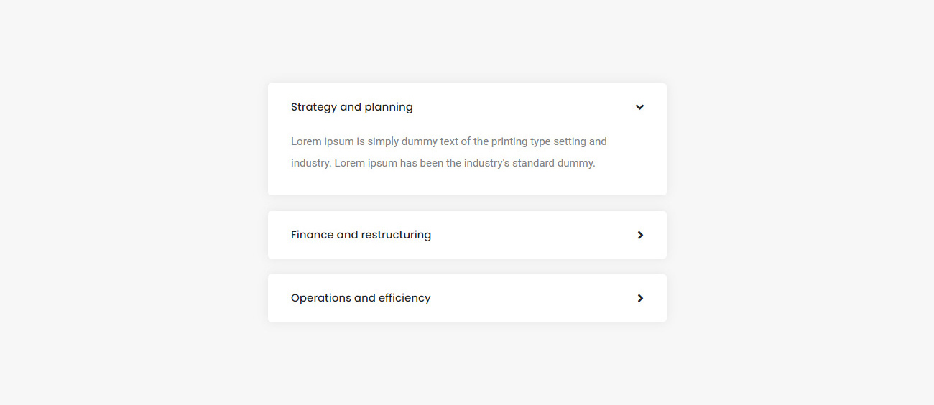Click the word "Operations" in the third title

[x=320, y=298]
